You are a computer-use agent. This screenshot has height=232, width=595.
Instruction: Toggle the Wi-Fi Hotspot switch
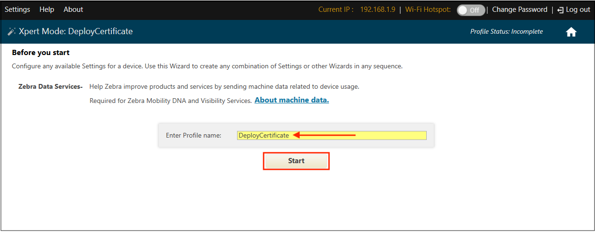(470, 10)
